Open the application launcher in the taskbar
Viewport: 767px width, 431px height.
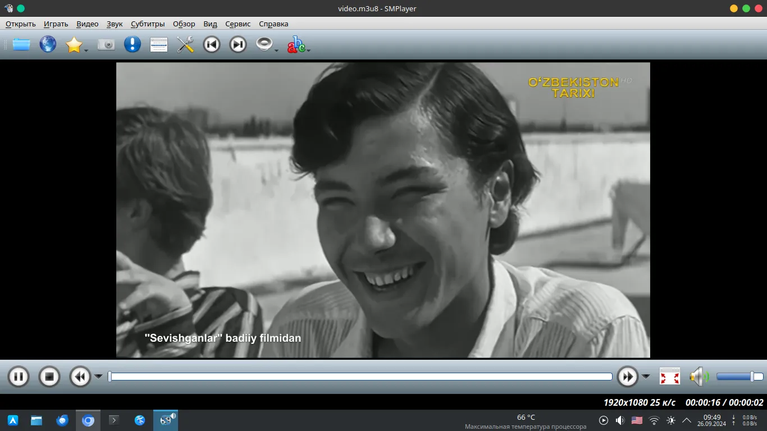pyautogui.click(x=12, y=420)
